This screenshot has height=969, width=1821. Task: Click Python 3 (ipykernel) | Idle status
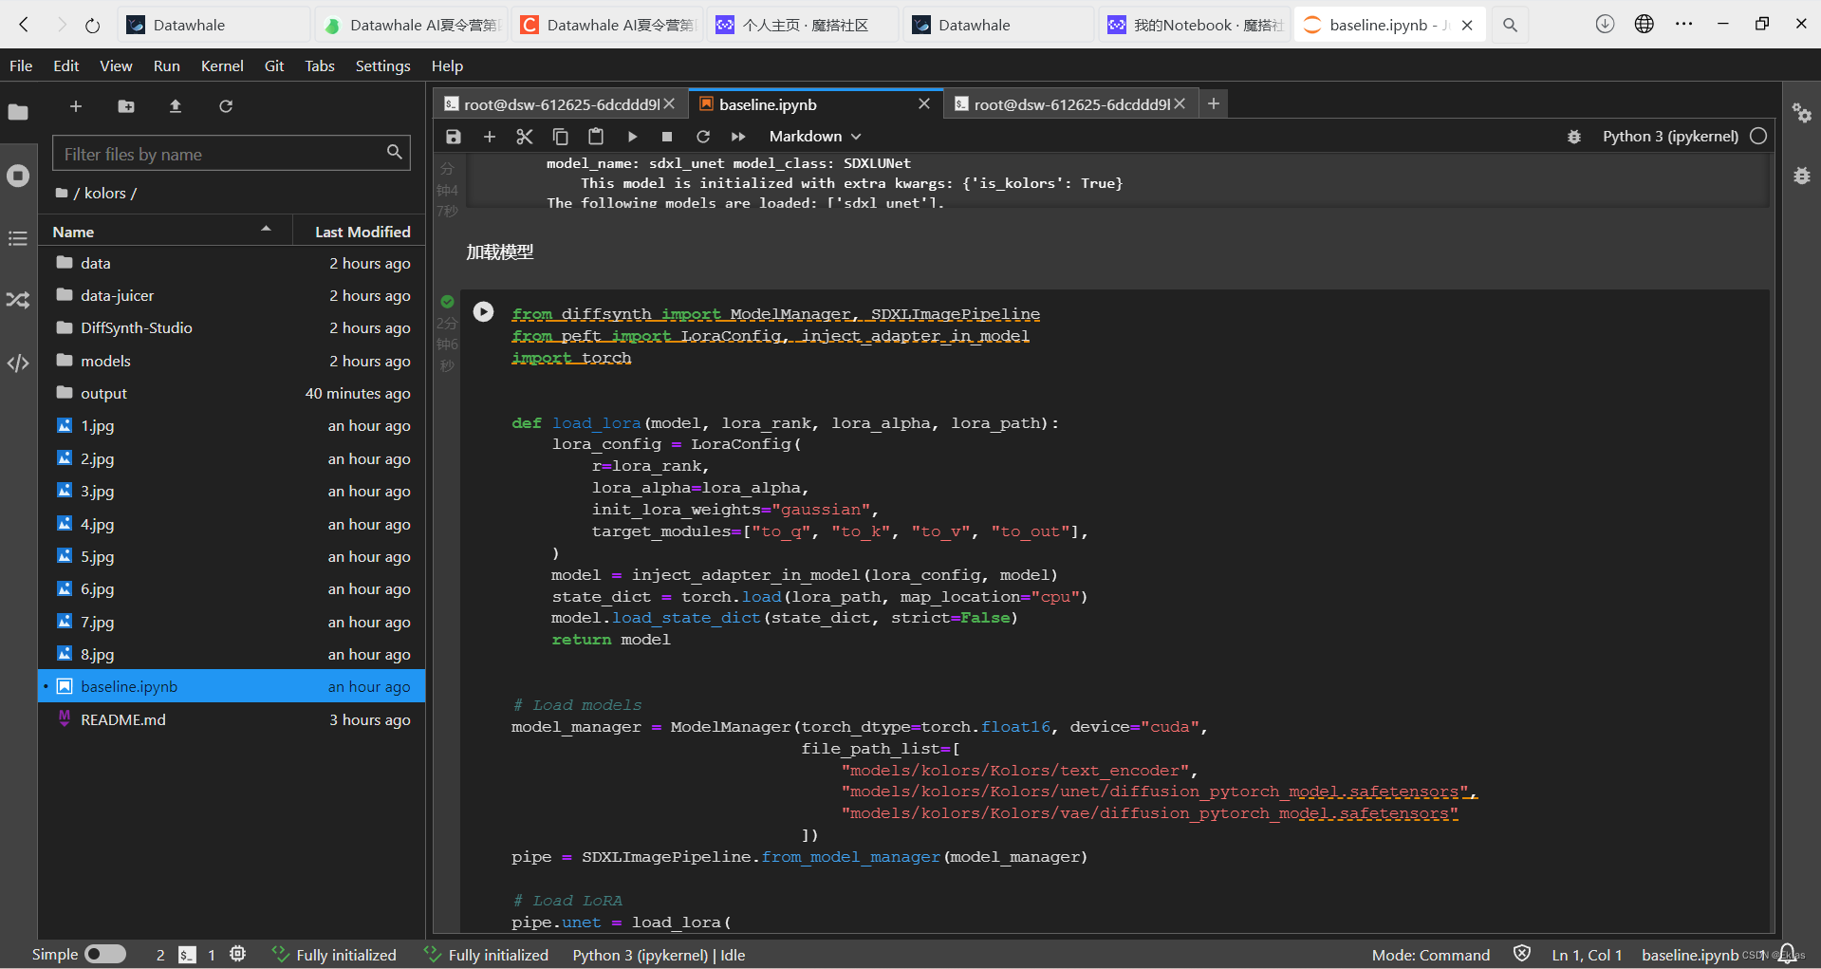coord(659,955)
